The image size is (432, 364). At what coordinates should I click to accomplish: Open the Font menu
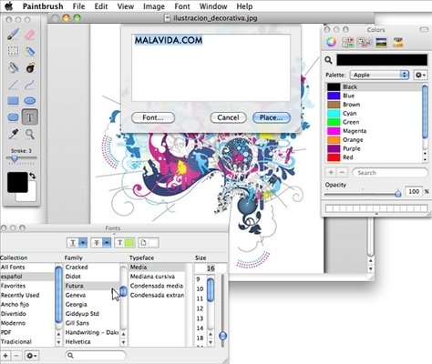coord(182,6)
